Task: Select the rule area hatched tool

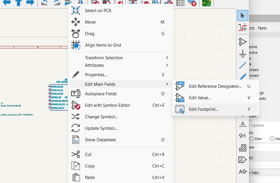Action: pyautogui.click(x=242, y=147)
